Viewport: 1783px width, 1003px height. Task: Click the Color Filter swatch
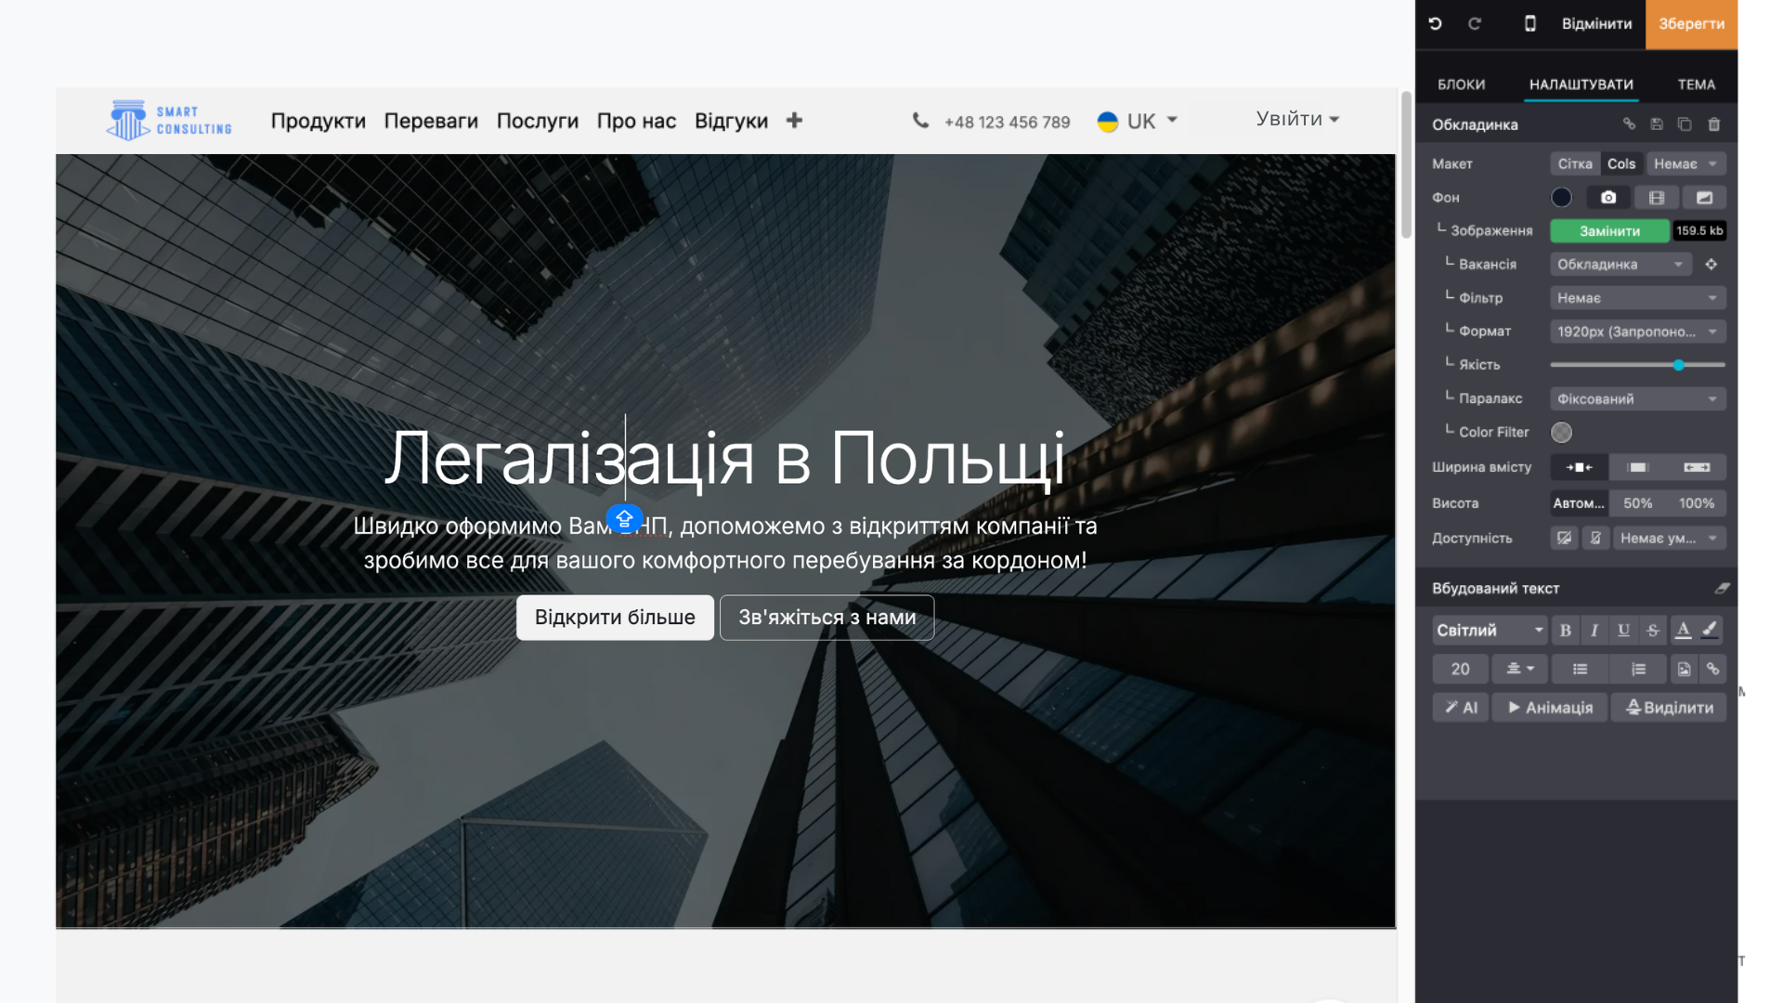(1561, 433)
